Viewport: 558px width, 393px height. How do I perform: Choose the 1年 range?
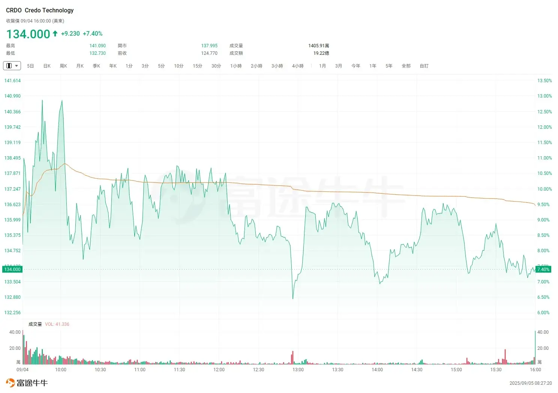(373, 66)
